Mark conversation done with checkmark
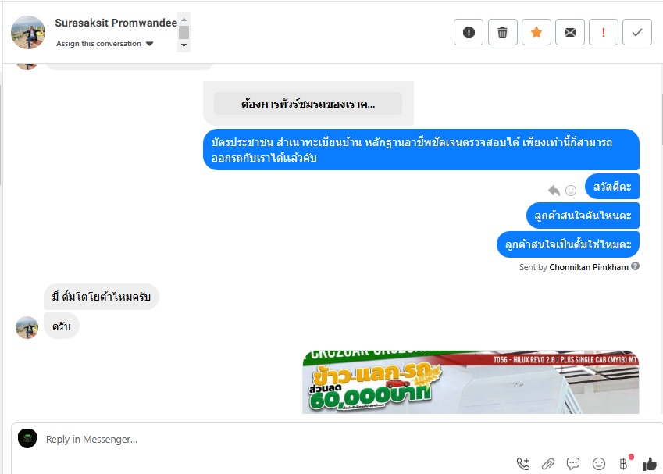This screenshot has width=663, height=474. (x=637, y=32)
